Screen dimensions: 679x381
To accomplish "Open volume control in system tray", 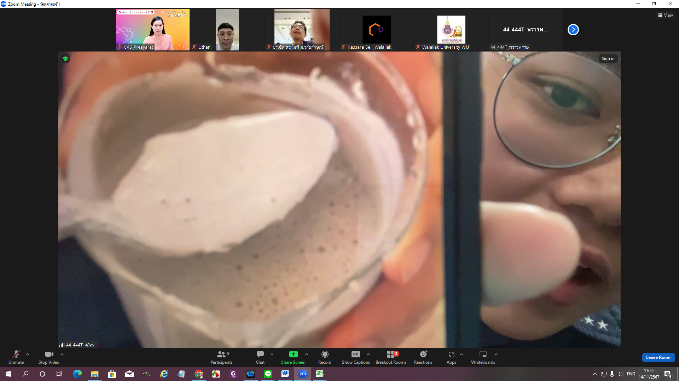I will point(620,374).
